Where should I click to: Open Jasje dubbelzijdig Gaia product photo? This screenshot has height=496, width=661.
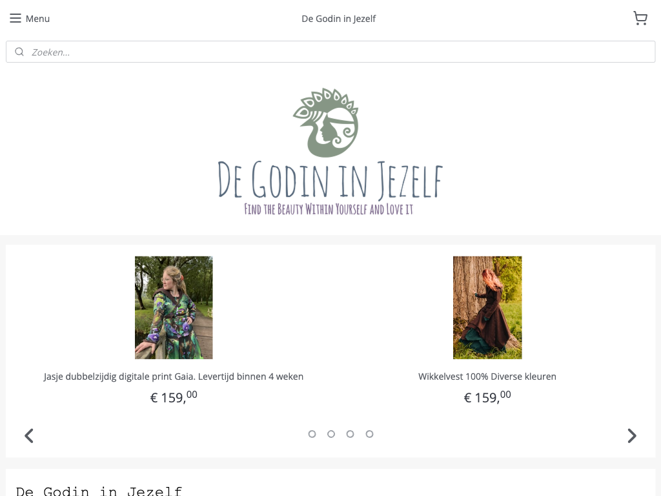coord(174,307)
